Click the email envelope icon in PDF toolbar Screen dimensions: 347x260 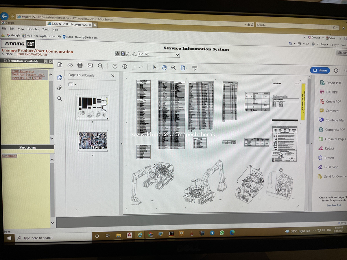[x=90, y=66]
